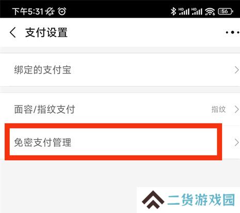This screenshot has width=240, height=213.
Task: Tap the 二货游戏园 watermark text
Action: [x=201, y=200]
